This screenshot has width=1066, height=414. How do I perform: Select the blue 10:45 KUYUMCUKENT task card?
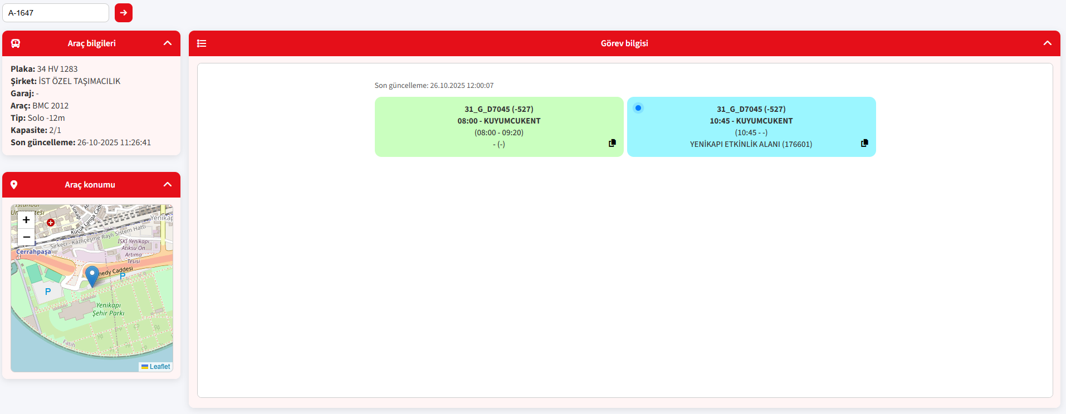(x=751, y=127)
